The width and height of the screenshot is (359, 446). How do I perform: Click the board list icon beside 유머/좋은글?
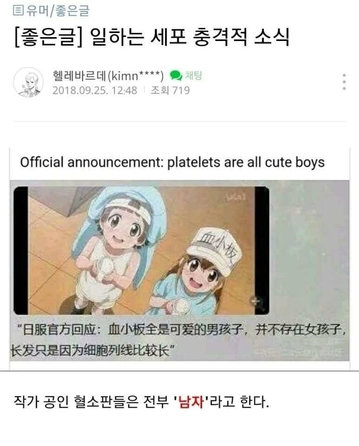pos(18,11)
